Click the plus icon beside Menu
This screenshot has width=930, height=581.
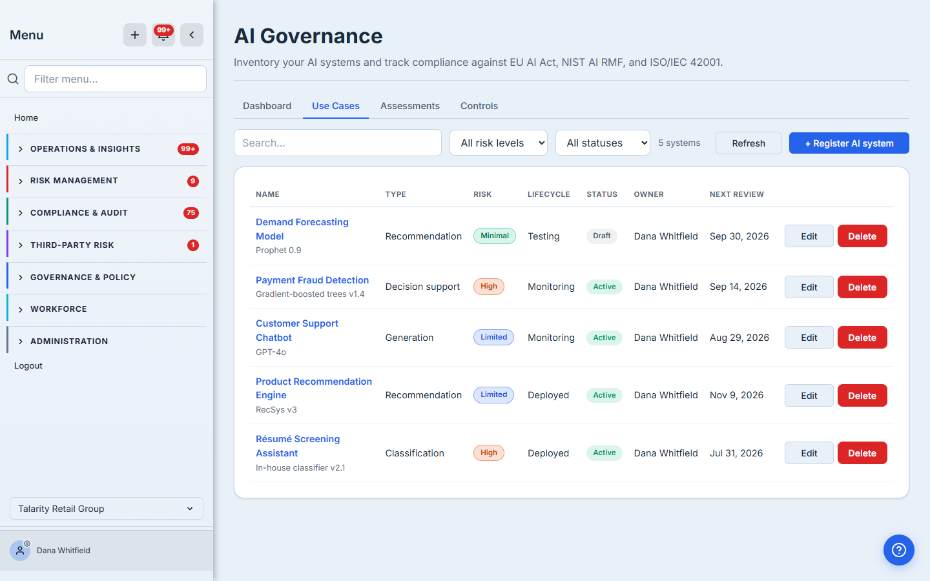coord(135,35)
